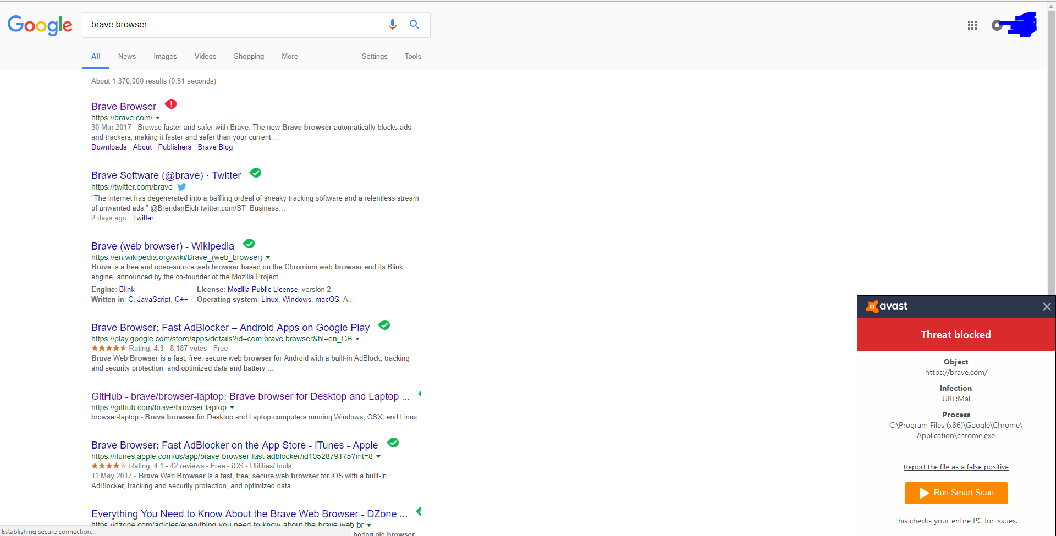Image resolution: width=1056 pixels, height=536 pixels.
Task: Click red Avast warning badge beside Brave Browser
Action: pyautogui.click(x=171, y=104)
